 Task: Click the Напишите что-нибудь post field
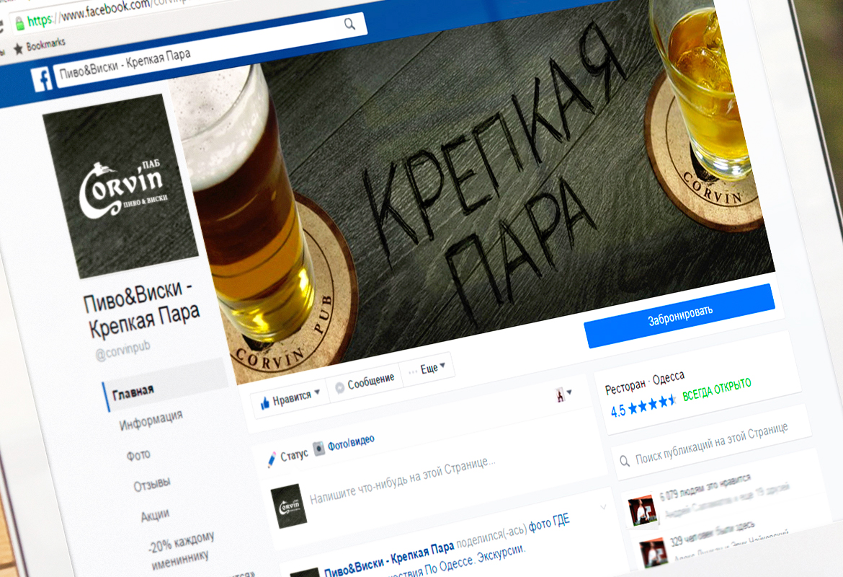pyautogui.click(x=402, y=480)
